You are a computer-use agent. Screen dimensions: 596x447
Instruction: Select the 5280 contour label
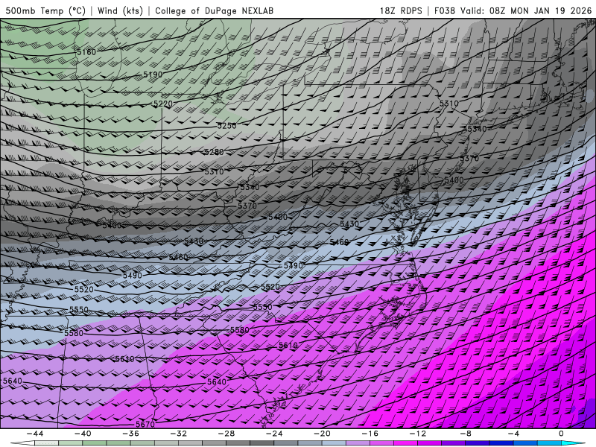tap(214, 152)
